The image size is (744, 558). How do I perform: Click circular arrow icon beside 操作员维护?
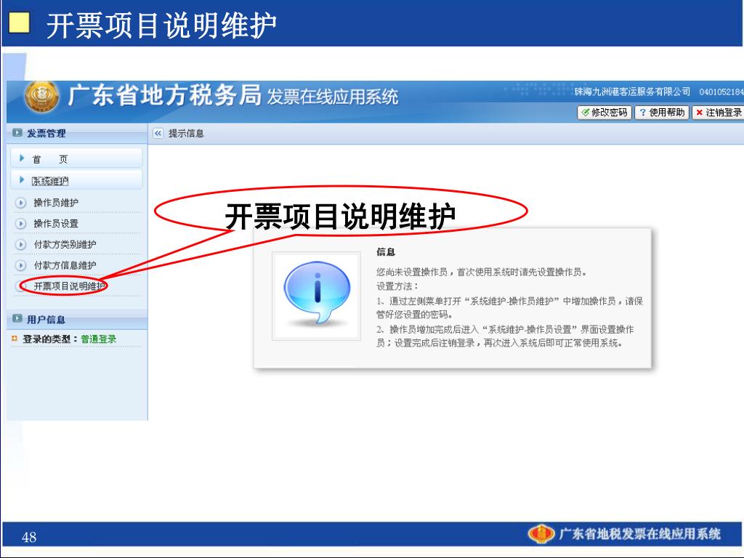[20, 203]
